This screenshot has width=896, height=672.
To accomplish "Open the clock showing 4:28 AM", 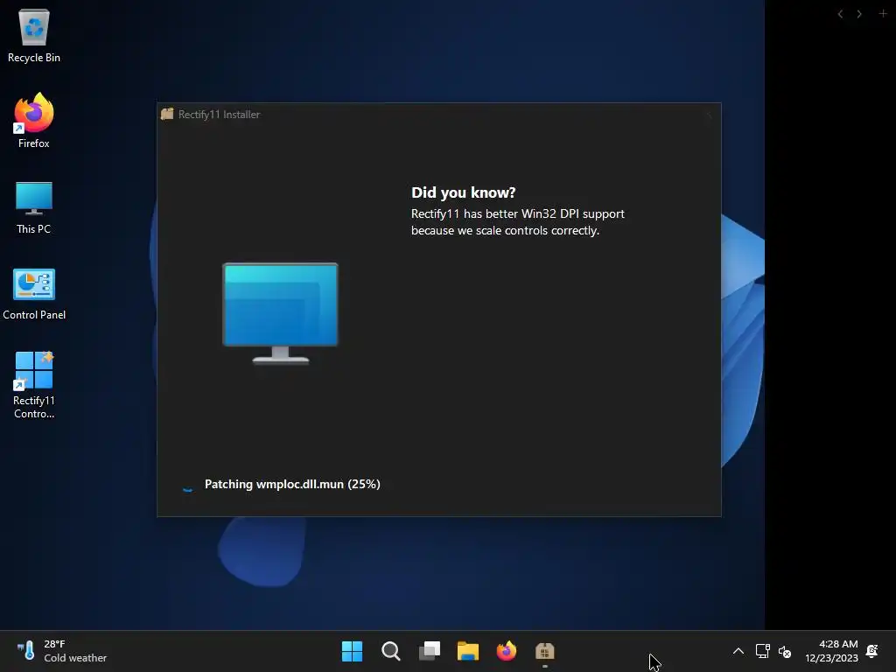I will click(x=831, y=651).
